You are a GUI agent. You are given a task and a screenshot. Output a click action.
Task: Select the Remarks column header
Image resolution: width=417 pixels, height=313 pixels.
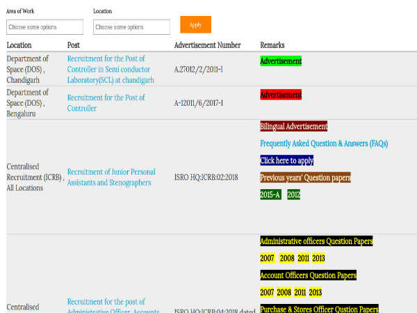[272, 45]
